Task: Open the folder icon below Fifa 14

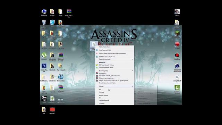Action: (x=177, y=24)
